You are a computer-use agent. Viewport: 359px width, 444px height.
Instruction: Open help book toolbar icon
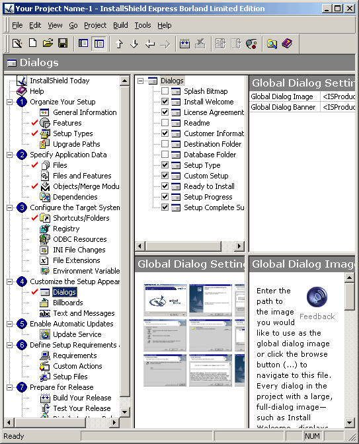coord(287,44)
